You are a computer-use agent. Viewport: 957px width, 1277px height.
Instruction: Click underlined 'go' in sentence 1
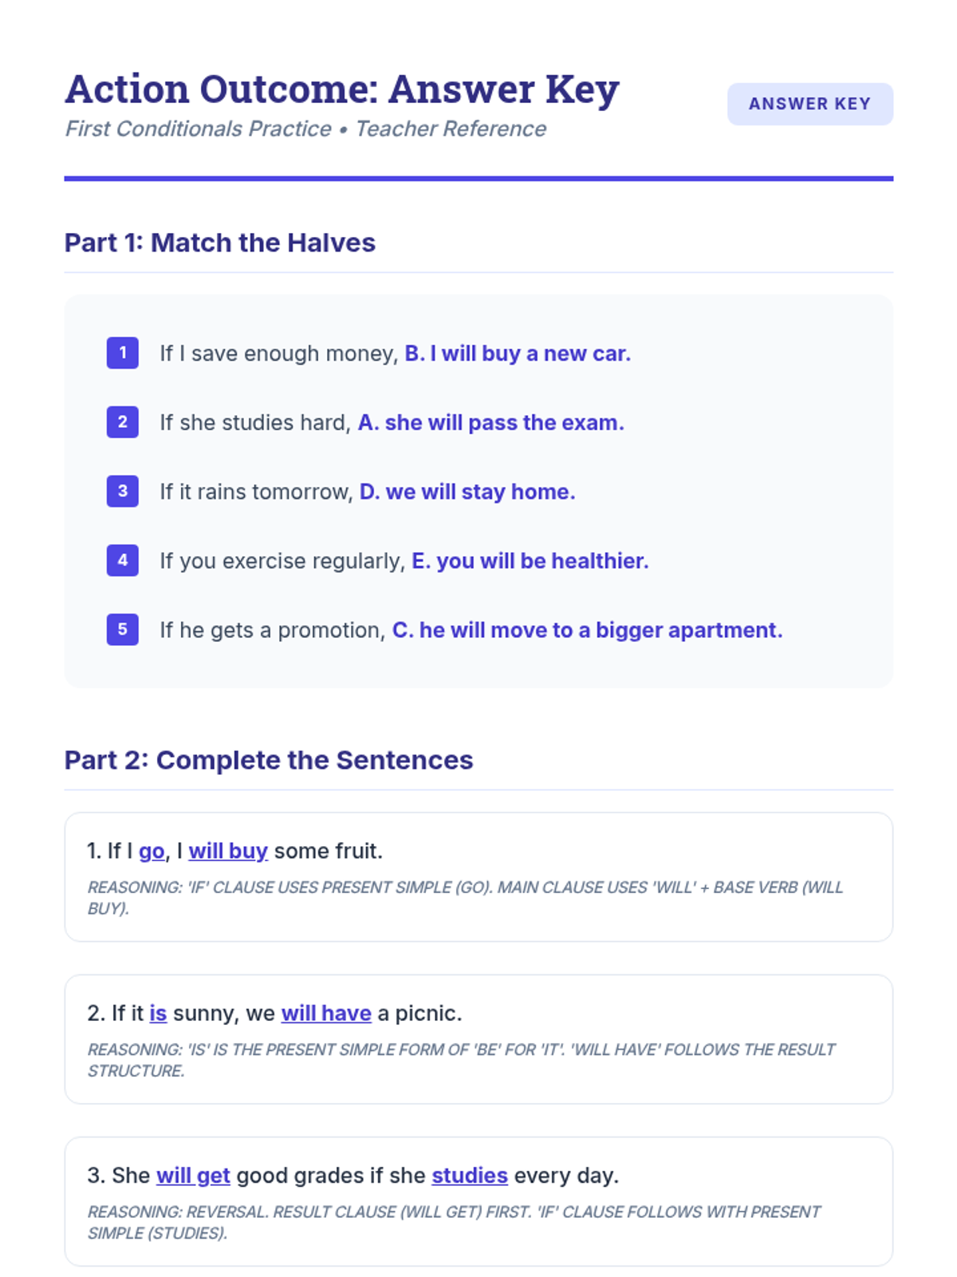[x=152, y=852]
